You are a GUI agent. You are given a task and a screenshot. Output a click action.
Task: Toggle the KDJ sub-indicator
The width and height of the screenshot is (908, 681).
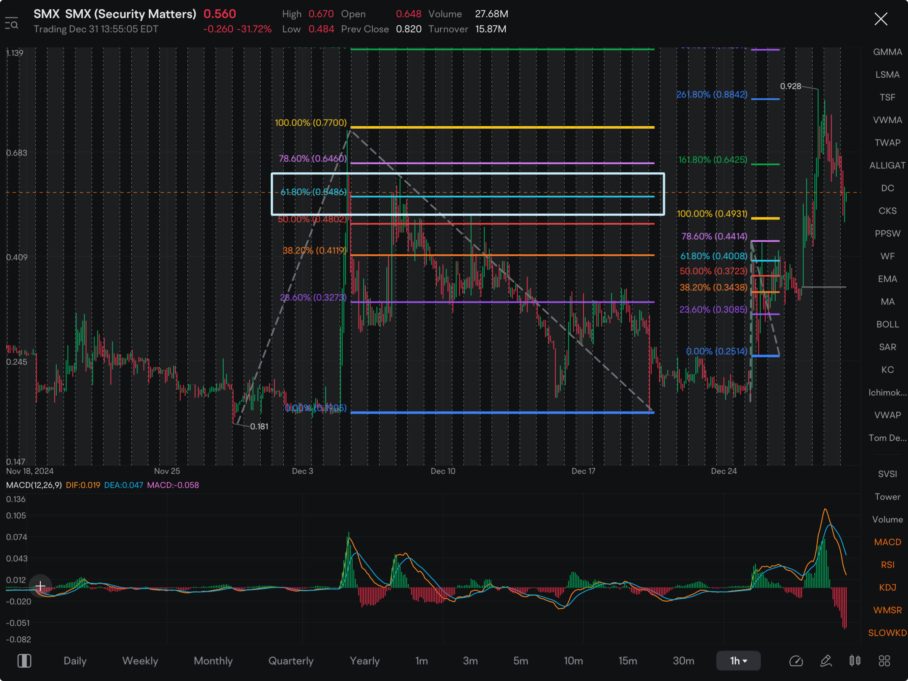pos(887,588)
